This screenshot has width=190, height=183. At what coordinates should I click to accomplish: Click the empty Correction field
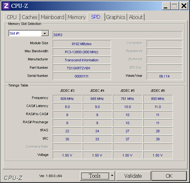164,44
